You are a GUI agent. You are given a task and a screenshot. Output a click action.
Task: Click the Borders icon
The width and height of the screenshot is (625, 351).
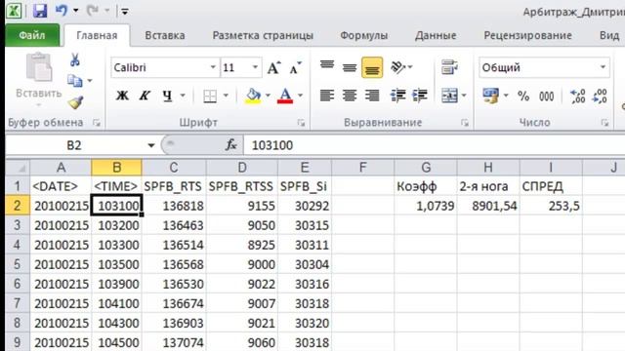click(x=210, y=96)
